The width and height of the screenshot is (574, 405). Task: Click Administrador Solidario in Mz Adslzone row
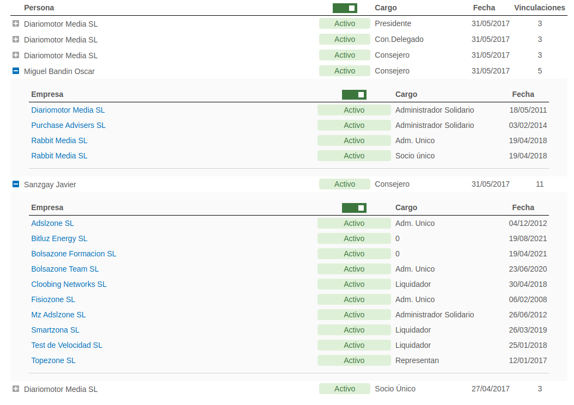click(435, 315)
